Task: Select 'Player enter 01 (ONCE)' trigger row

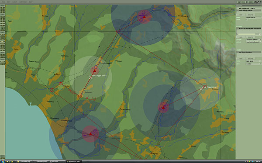Action: point(248,10)
